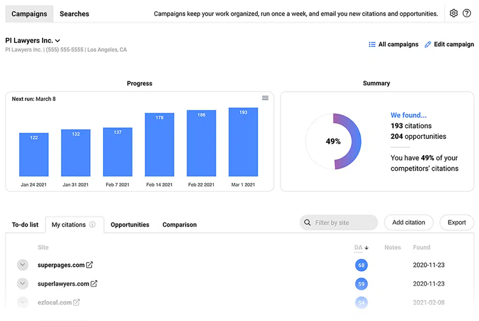Expand the superpages.com row
The height and width of the screenshot is (321, 479).
[22, 265]
